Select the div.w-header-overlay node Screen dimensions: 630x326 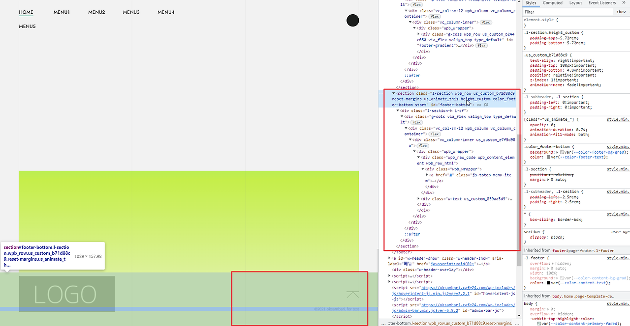(x=433, y=270)
